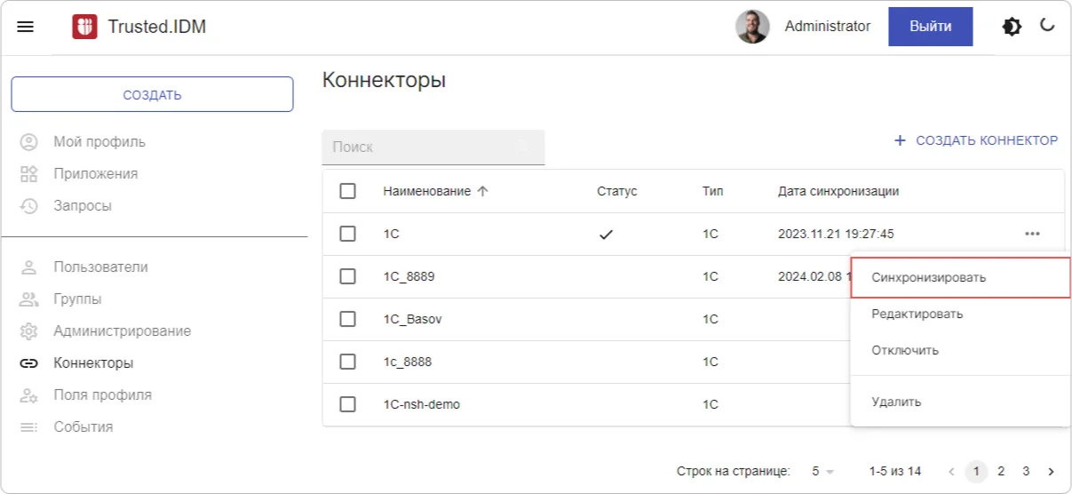Select Удалить in the context menu

pyautogui.click(x=896, y=402)
